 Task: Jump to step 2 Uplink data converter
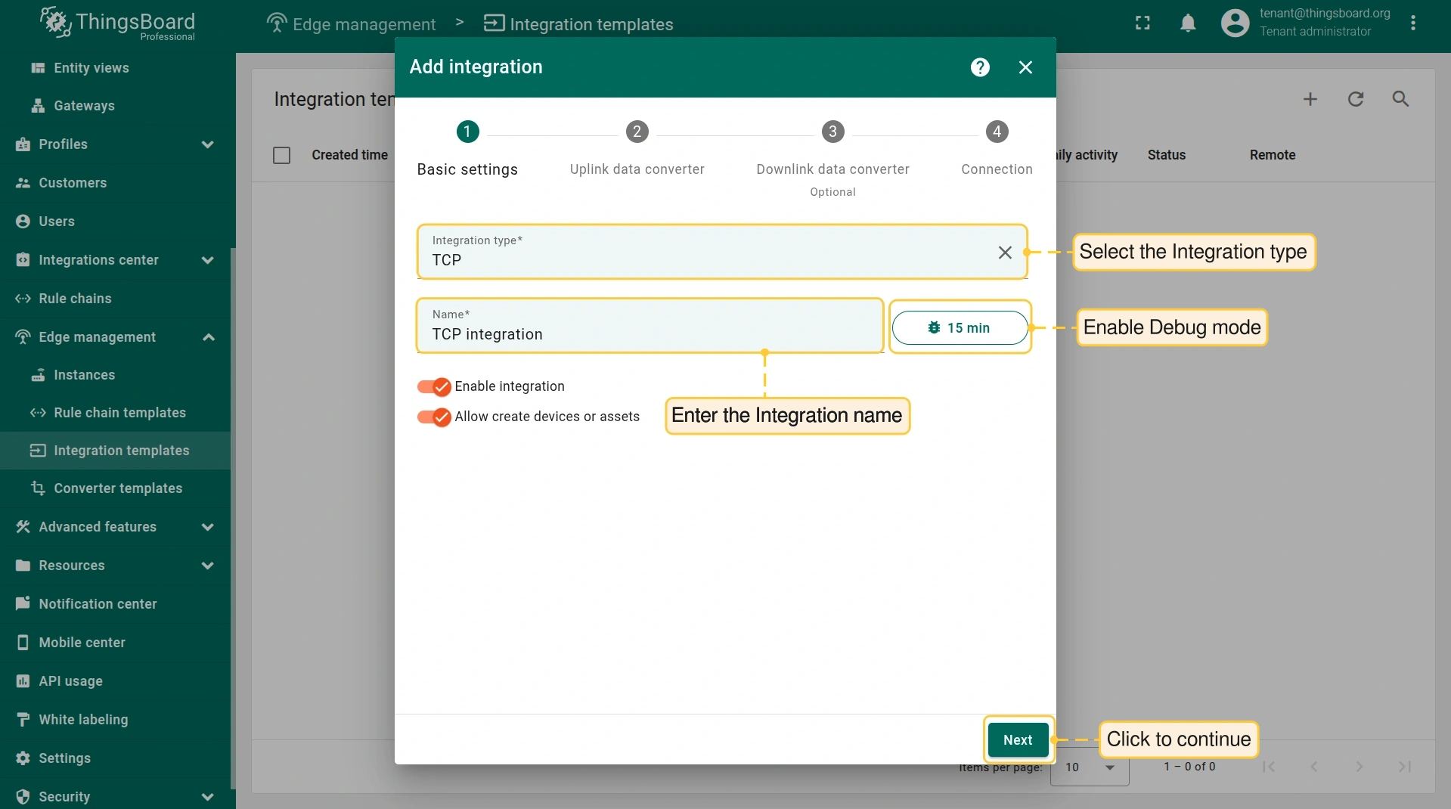coord(637,132)
